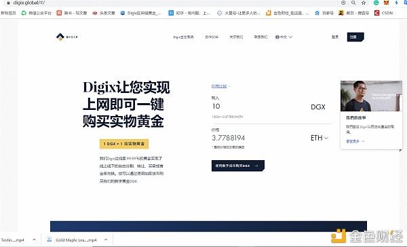Expand options for Gold Maple Lea...mp4 download
The width and height of the screenshot is (407, 247).
click(106, 240)
